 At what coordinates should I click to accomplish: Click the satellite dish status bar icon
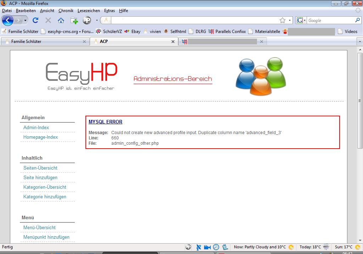pos(199,247)
